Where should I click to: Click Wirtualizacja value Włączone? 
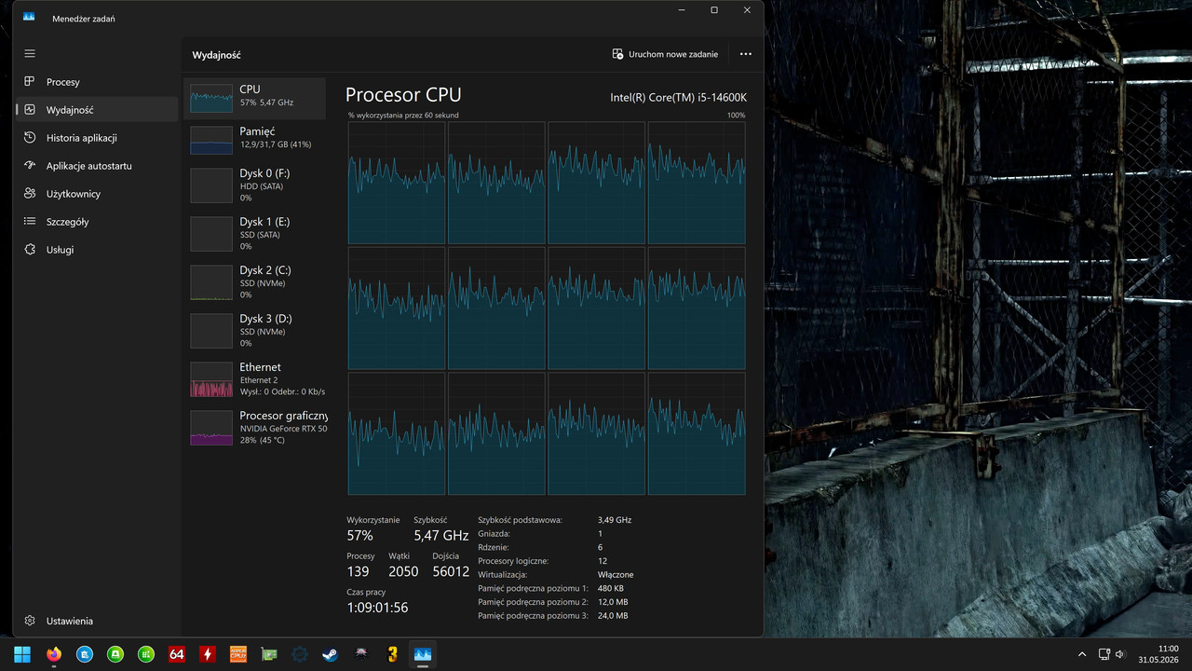[x=616, y=575]
